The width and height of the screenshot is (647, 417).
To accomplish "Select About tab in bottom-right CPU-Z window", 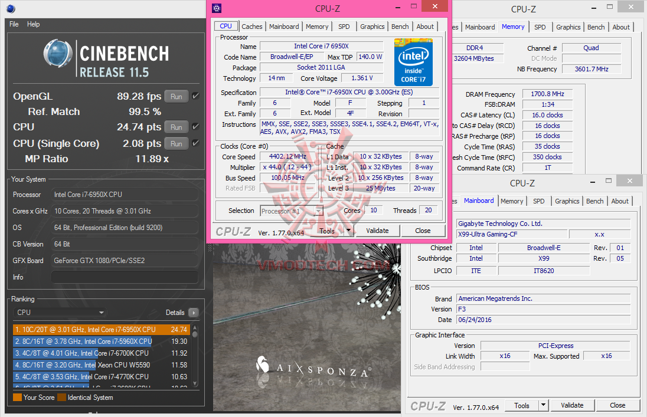I will pos(620,201).
